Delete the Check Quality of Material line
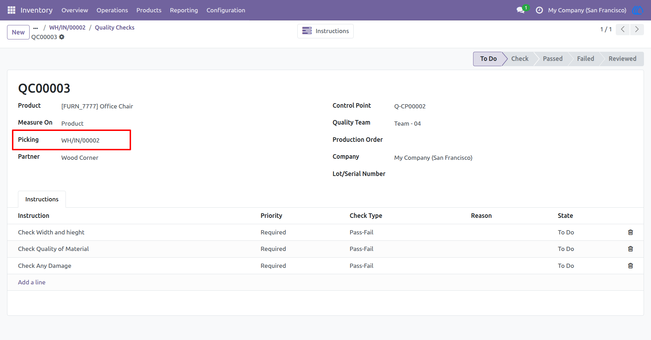This screenshot has width=651, height=340. pyautogui.click(x=630, y=249)
